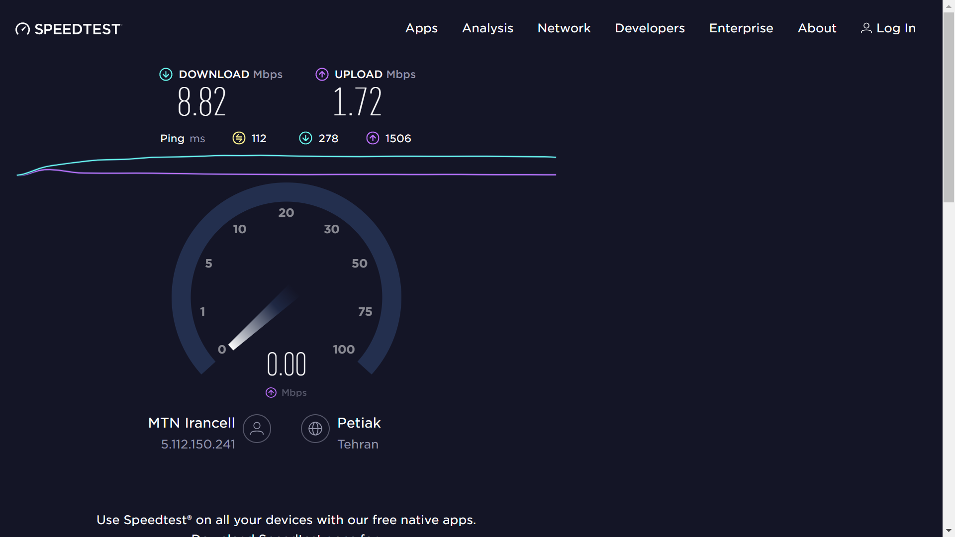Click the 30 mark on the speed gauge
This screenshot has height=537, width=955.
332,229
